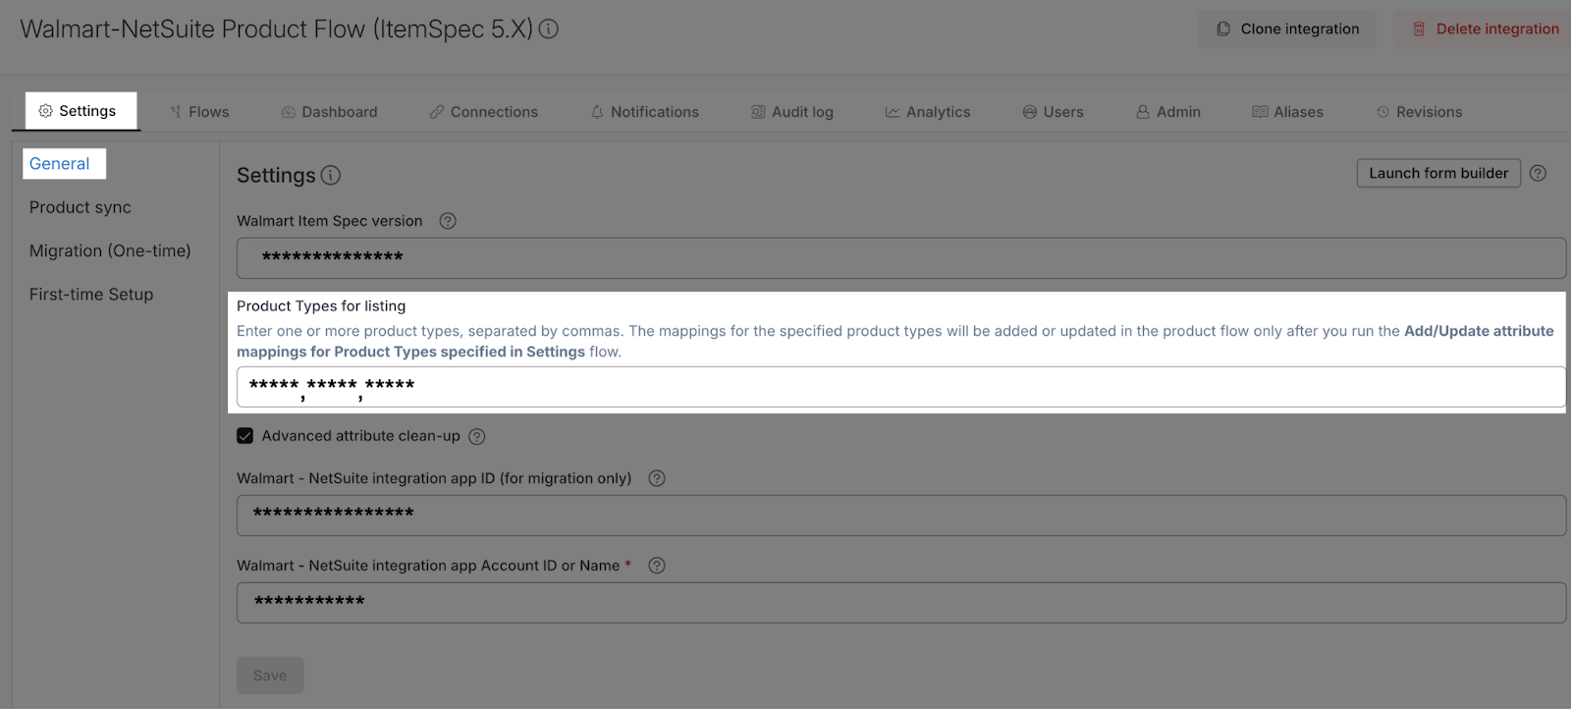The image size is (1571, 709).
Task: Toggle Advanced attribute clean-up checkbox
Action: tap(245, 436)
